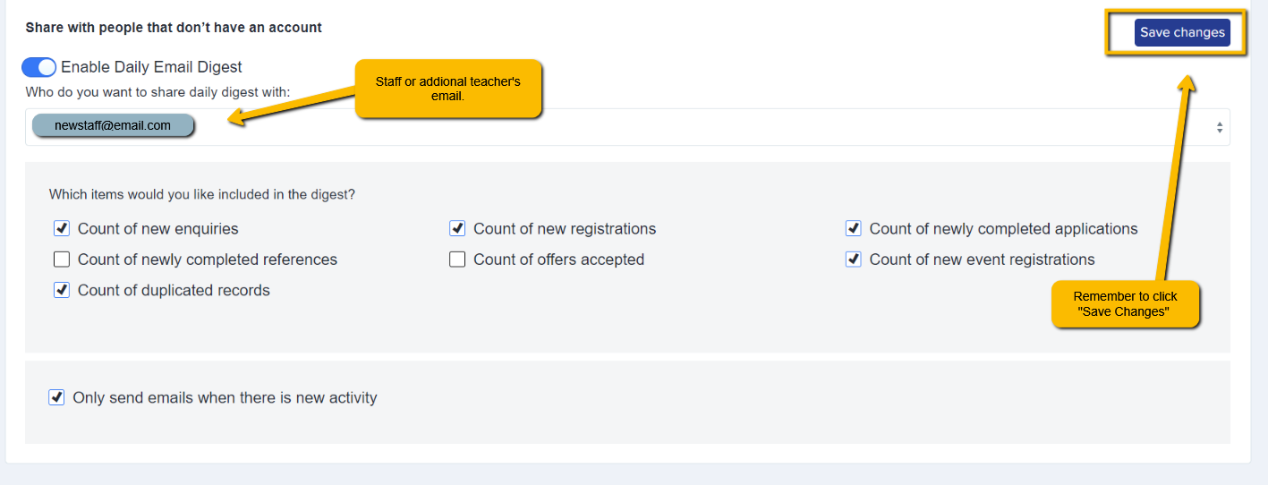Click the Count of new event registrations label
This screenshot has width=1268, height=485.
[x=982, y=260]
